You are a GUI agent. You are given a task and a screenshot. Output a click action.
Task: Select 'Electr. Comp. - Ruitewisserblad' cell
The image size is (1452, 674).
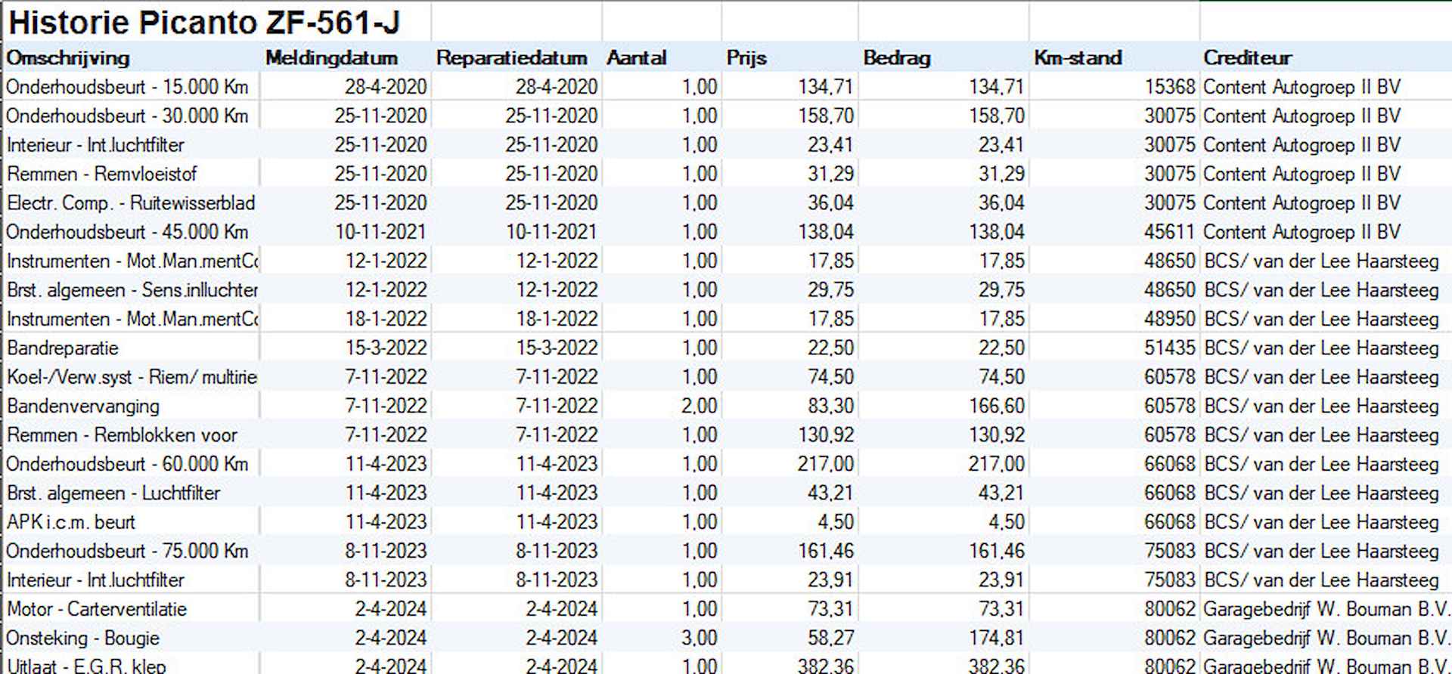(132, 203)
